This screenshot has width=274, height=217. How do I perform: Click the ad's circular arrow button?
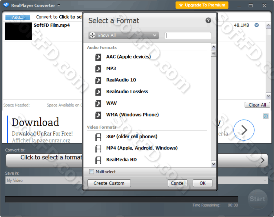pos(244,130)
